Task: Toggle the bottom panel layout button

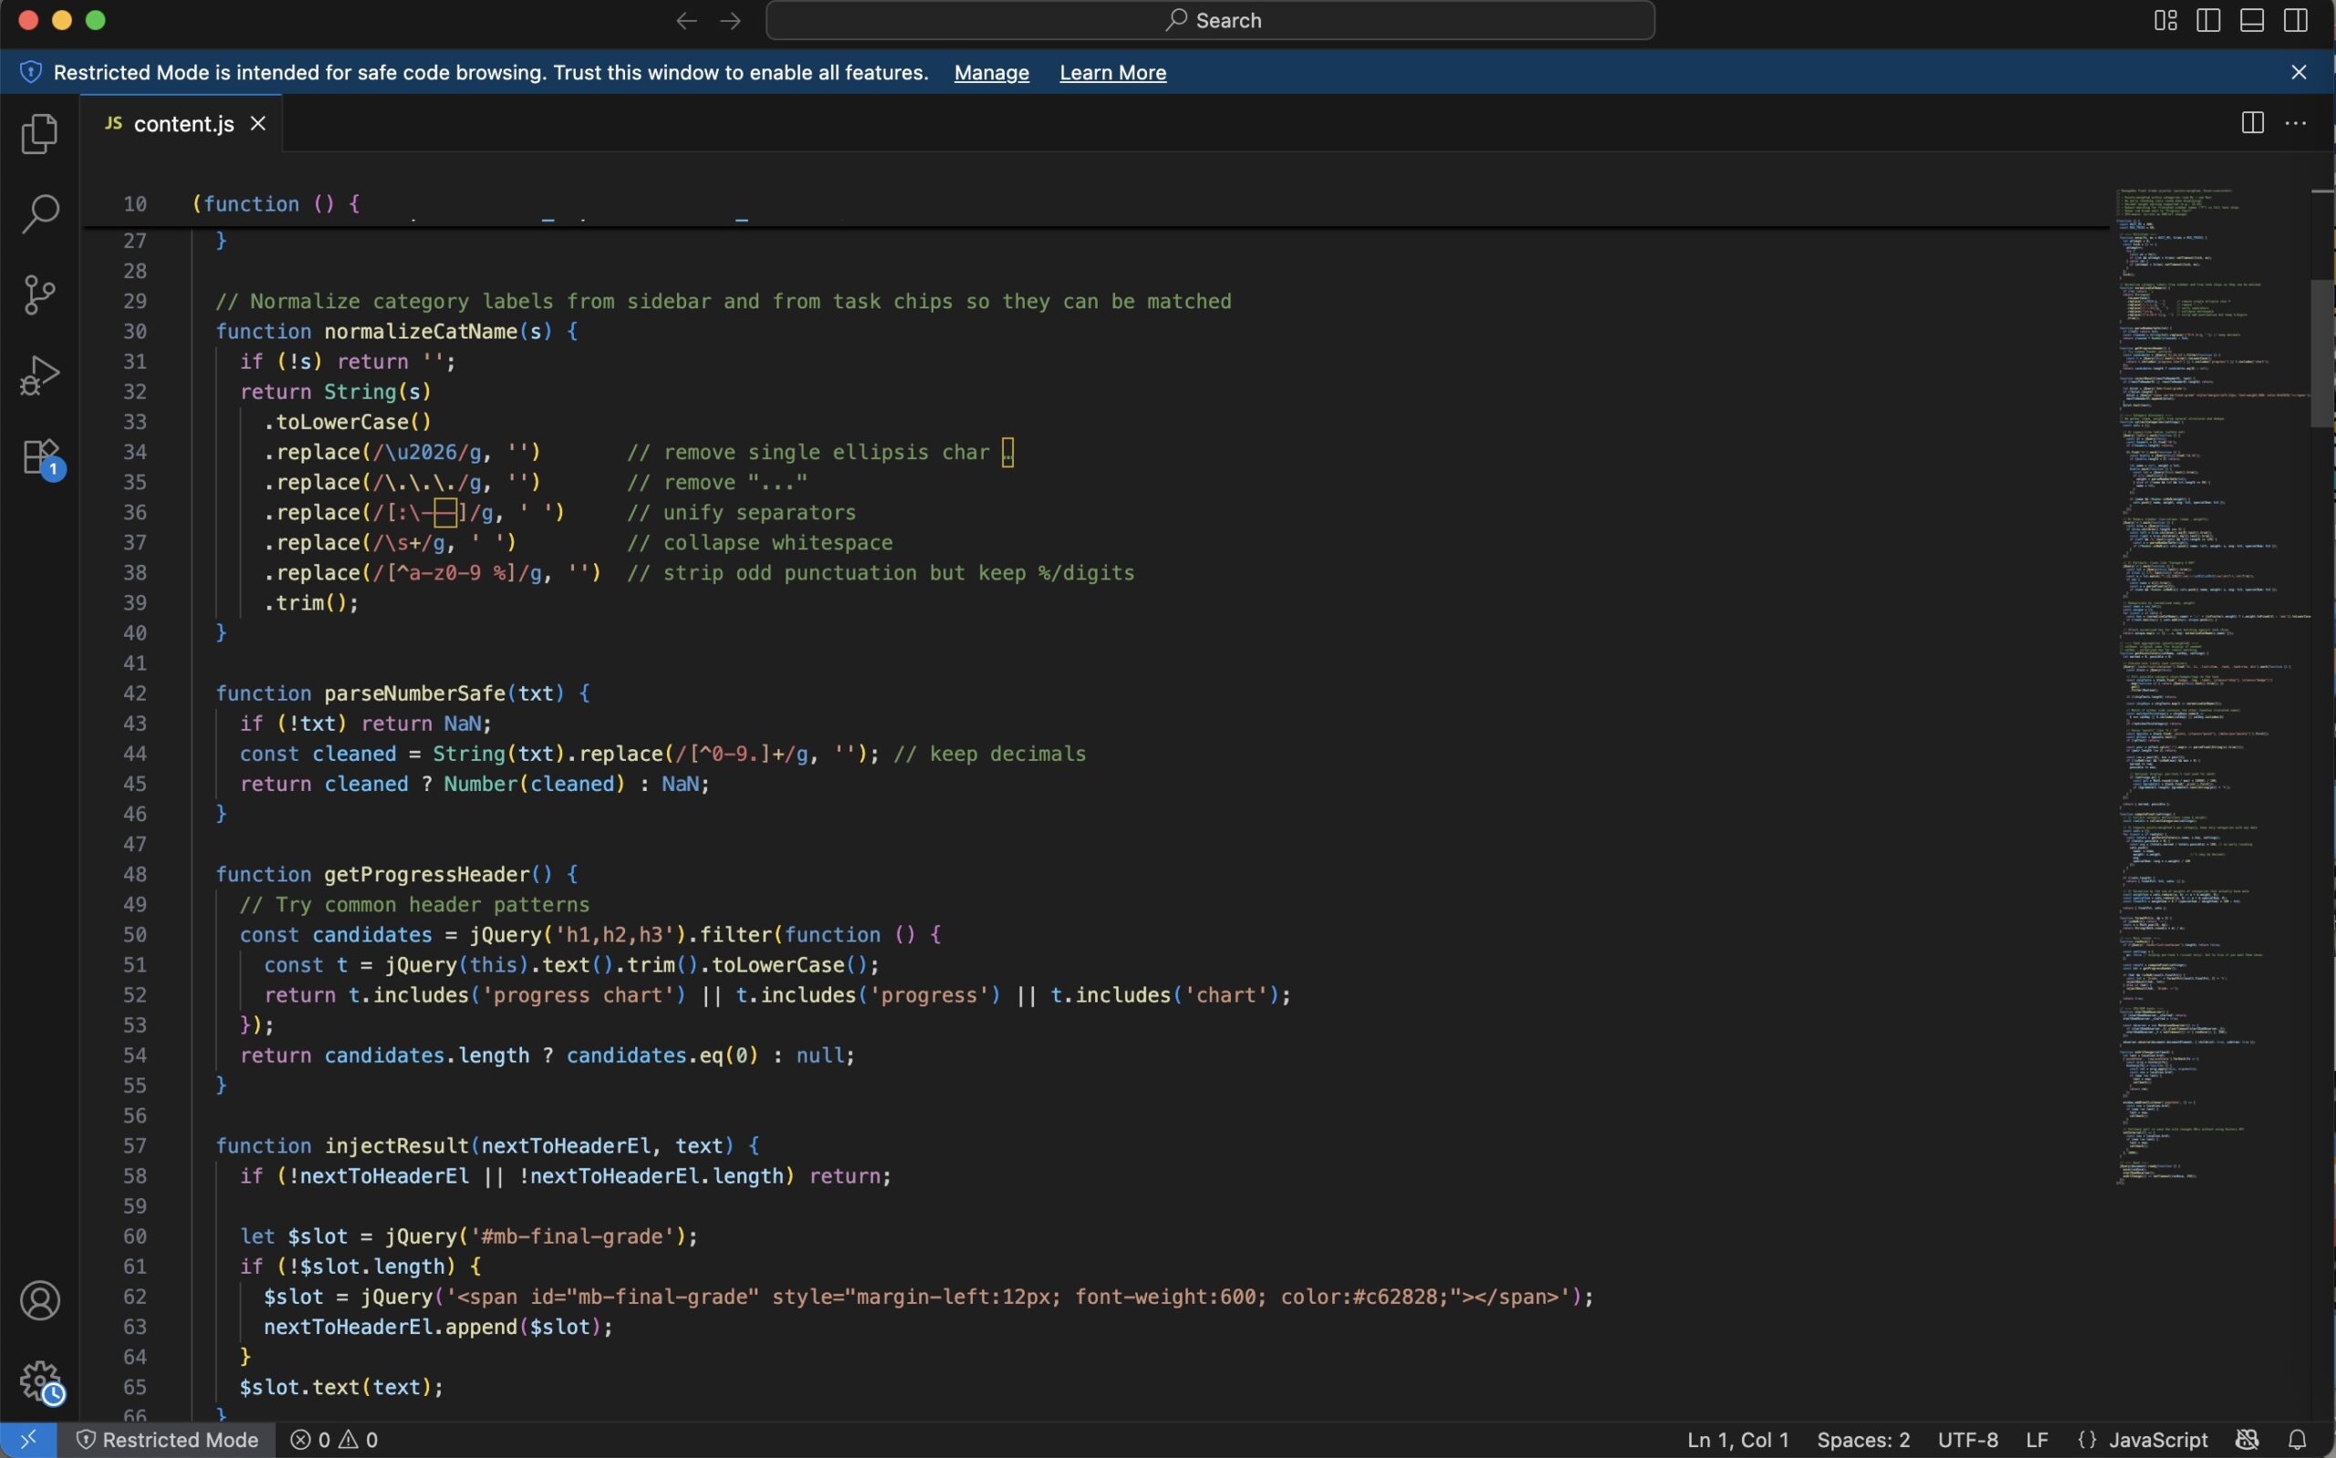Action: point(2252,20)
